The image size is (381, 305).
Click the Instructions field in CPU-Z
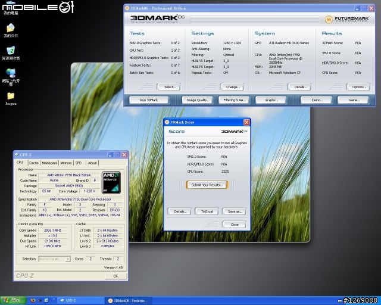click(x=80, y=215)
